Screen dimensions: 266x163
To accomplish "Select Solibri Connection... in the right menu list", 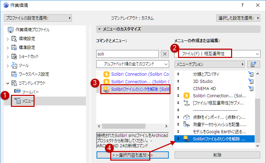I will (x=219, y=96).
